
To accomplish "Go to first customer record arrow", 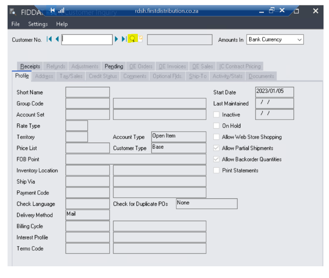I will (49, 39).
